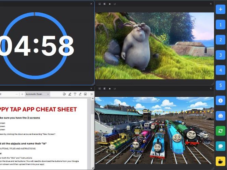
Task: Select the PDF draw pencil tool
Action: 80,94
